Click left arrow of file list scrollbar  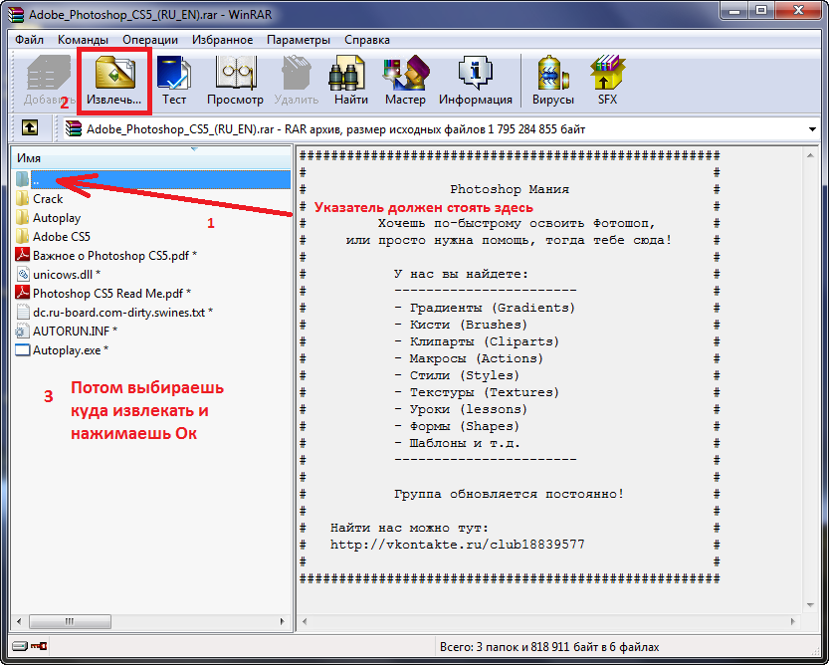coord(19,621)
